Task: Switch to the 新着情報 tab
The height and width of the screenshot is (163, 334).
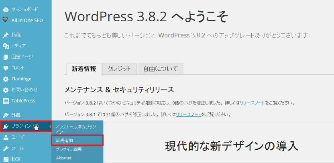Action: (x=84, y=69)
